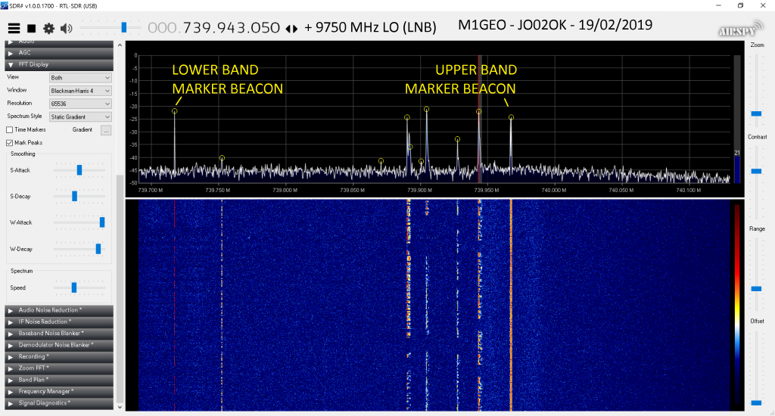This screenshot has height=416, width=775.
Task: Expand the Band Plan panel
Action: 59,380
